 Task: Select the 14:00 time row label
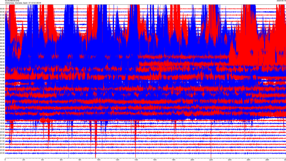[x=2, y=96]
